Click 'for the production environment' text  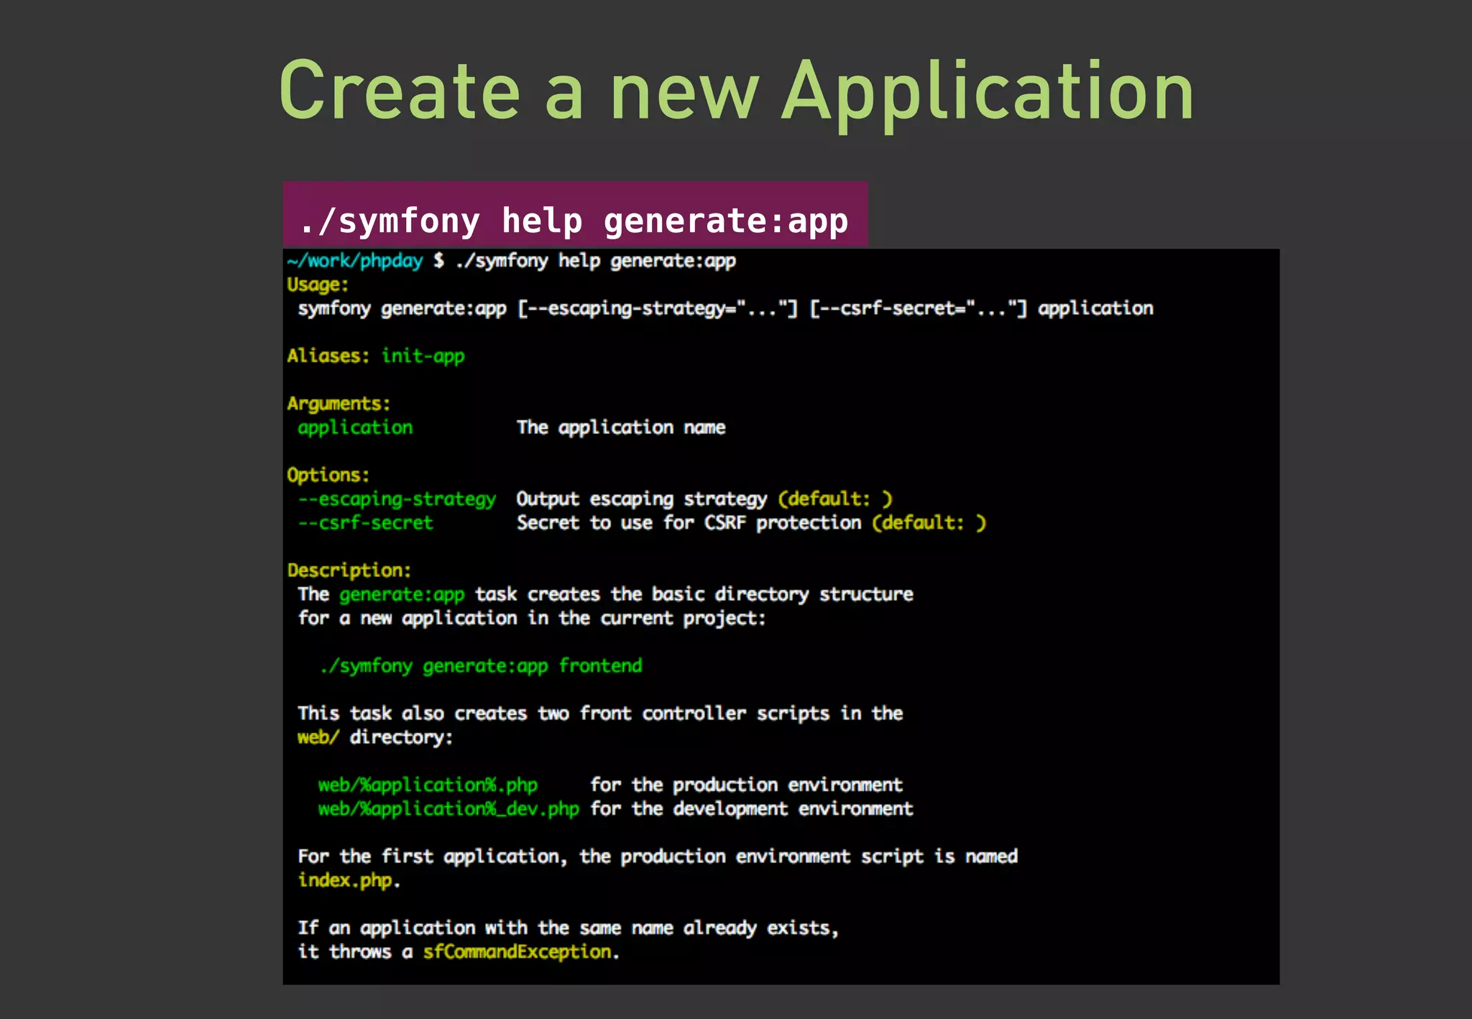(746, 785)
